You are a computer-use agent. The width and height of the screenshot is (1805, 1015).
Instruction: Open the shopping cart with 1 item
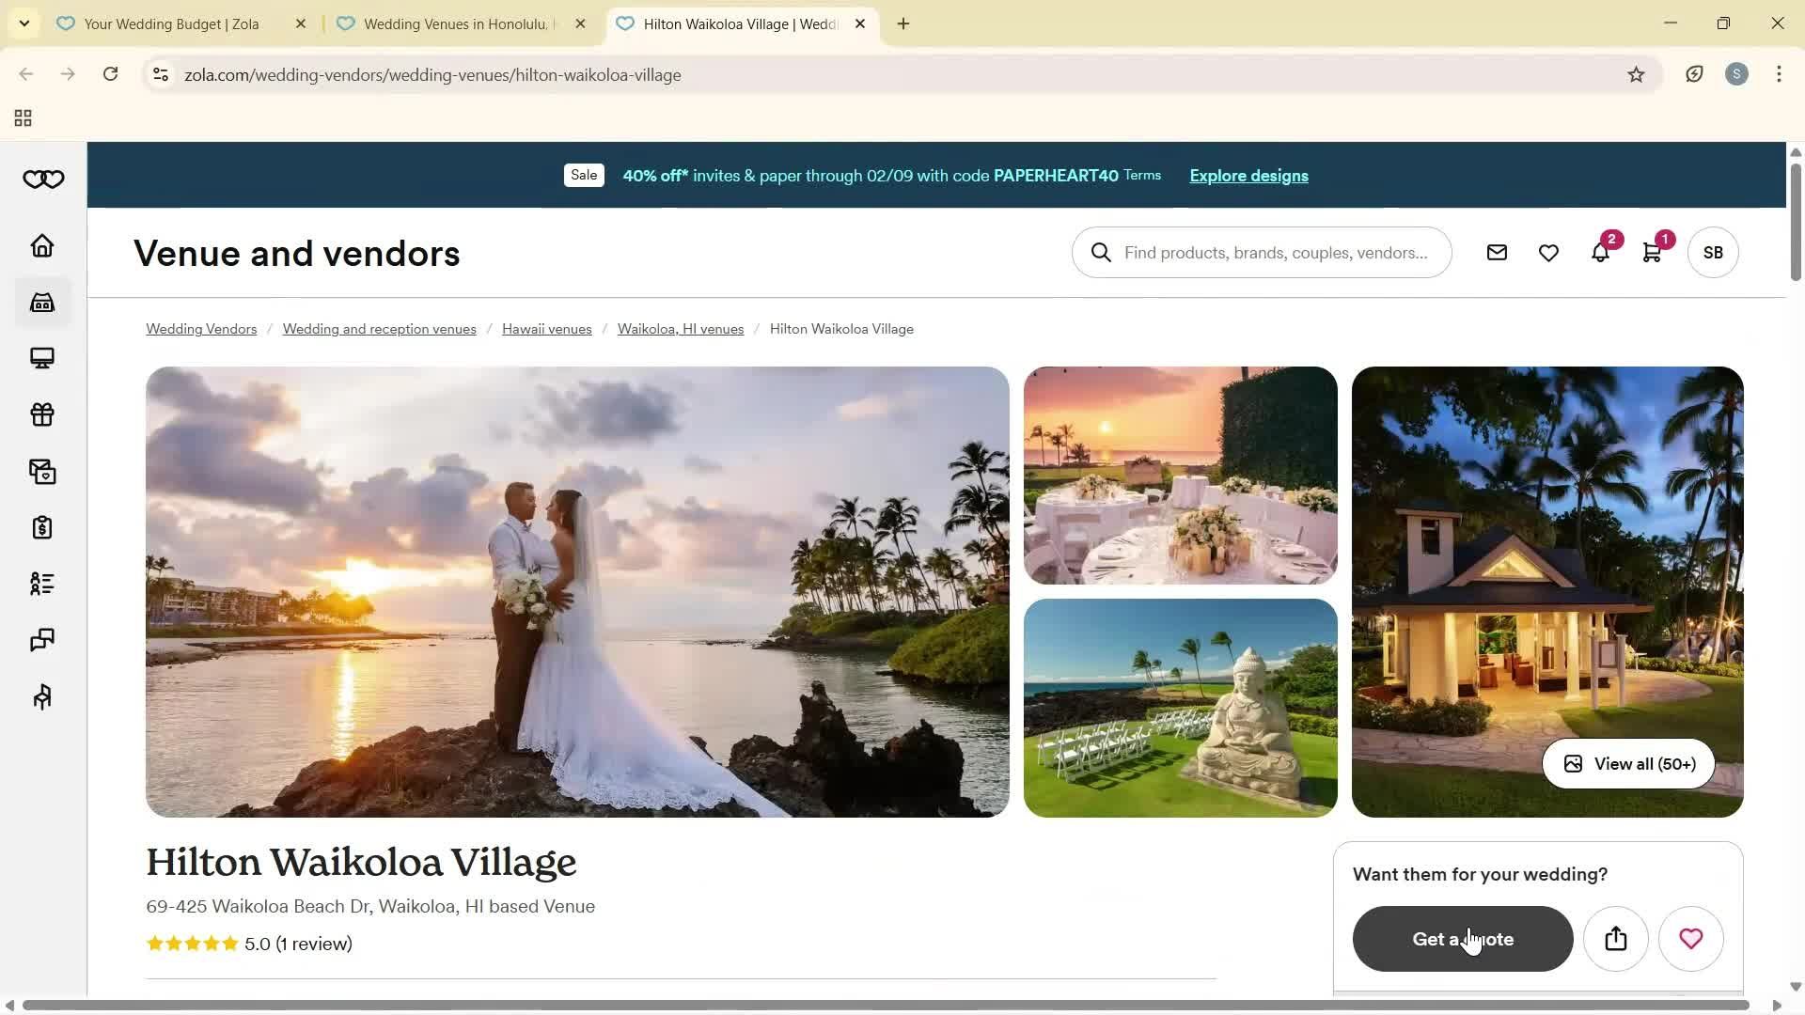click(1652, 252)
